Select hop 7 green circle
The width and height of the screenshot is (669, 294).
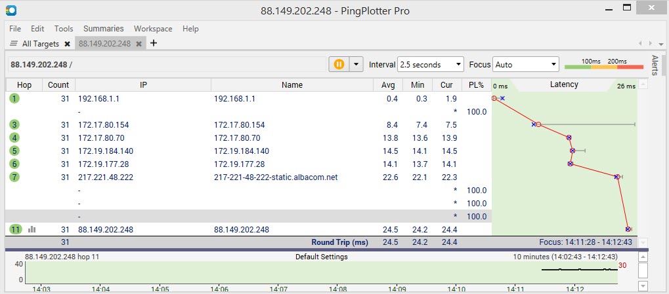[x=15, y=177]
